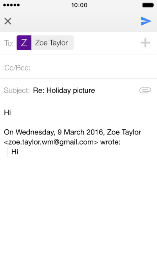
Task: Tap the Subject label
Action: pos(17,91)
